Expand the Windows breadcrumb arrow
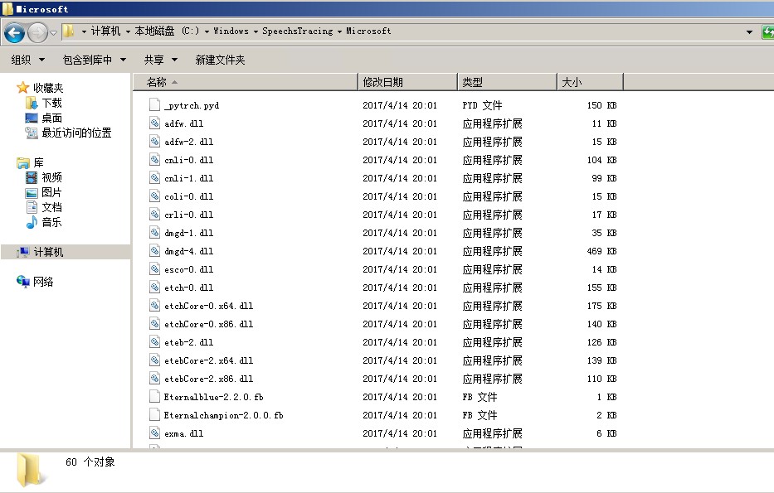Screen dimensions: 774x493 [x=256, y=31]
